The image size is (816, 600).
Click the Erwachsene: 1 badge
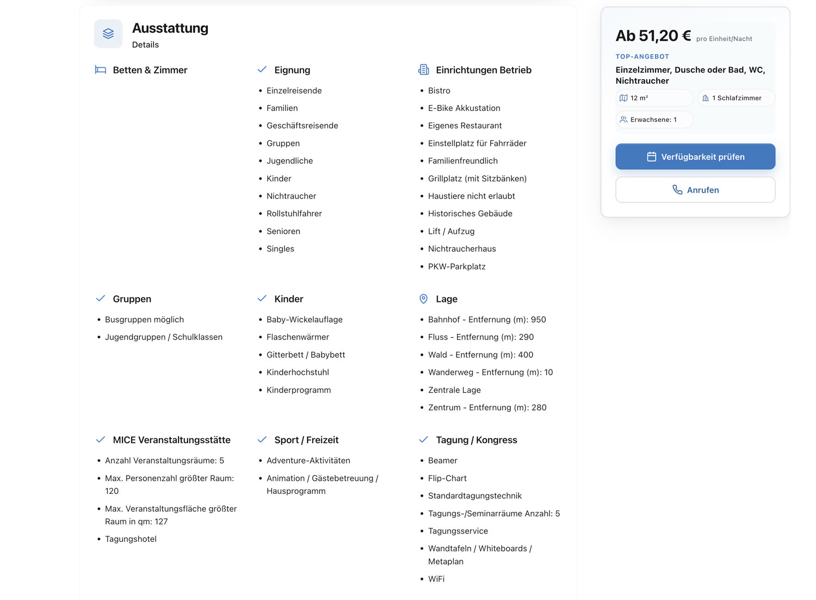click(x=654, y=120)
